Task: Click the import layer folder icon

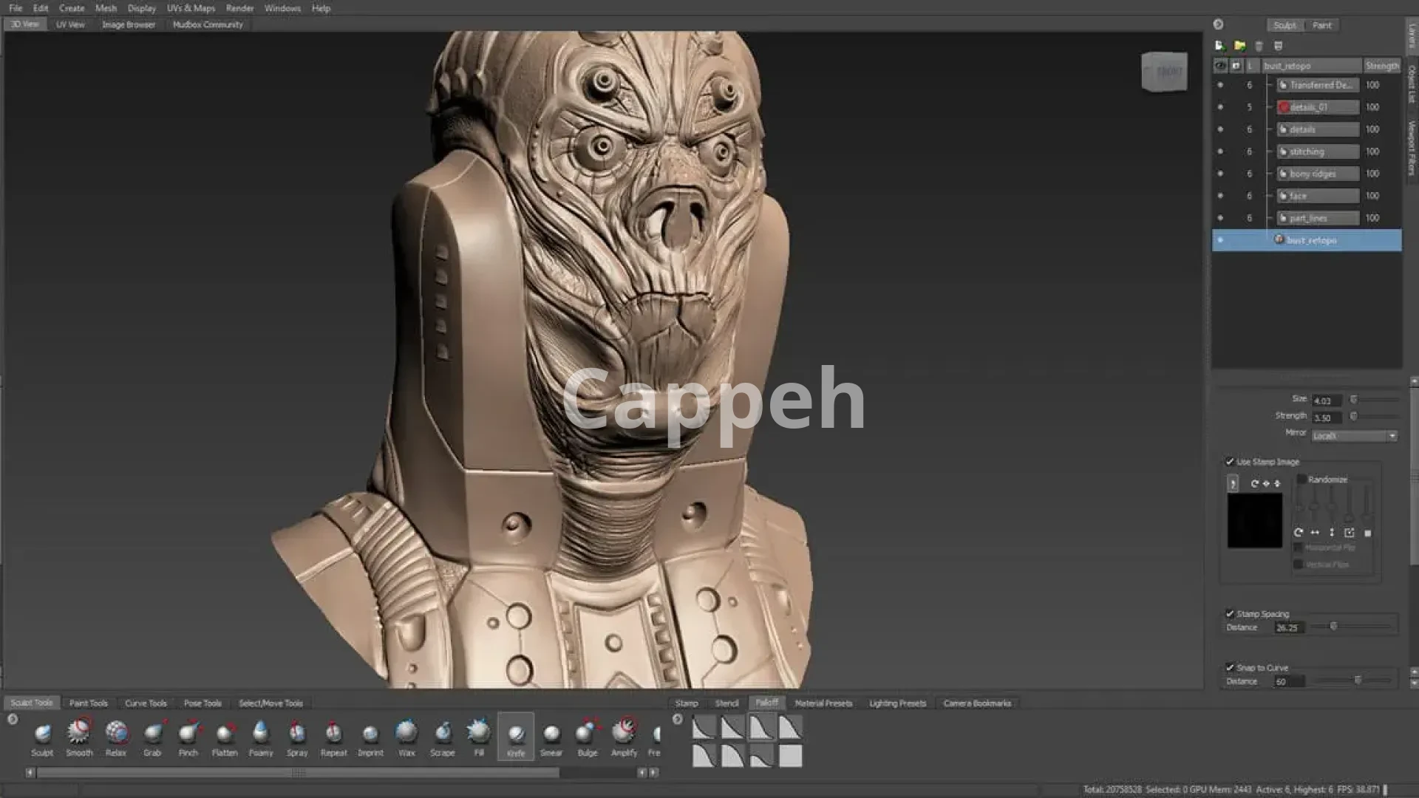Action: click(1239, 46)
